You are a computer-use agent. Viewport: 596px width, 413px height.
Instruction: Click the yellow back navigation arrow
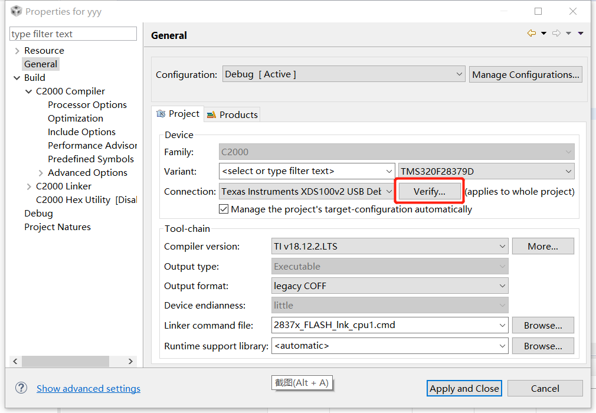[x=531, y=34]
